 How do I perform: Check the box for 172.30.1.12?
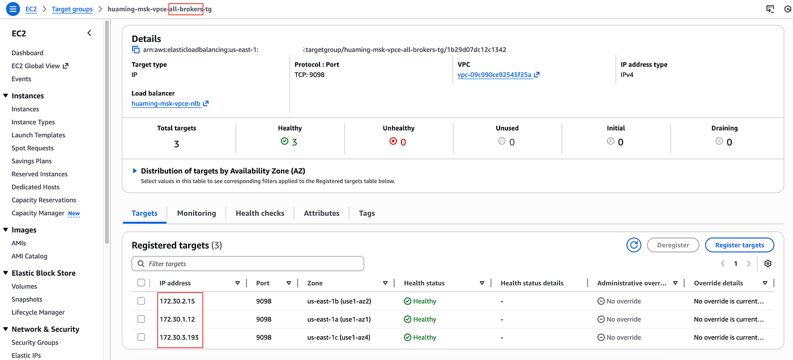click(141, 319)
